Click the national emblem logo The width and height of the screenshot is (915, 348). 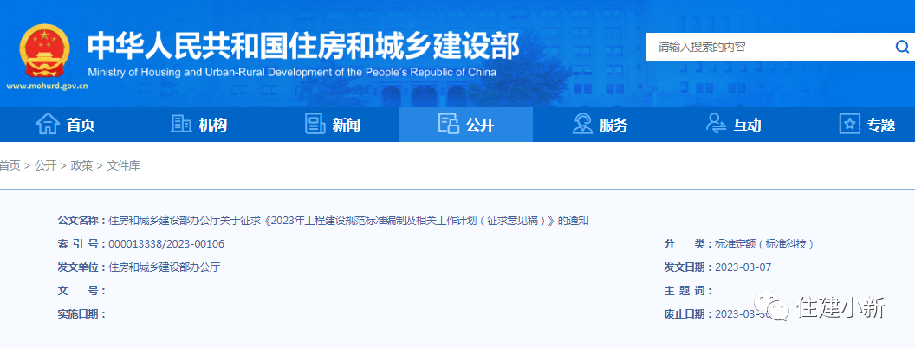point(44,51)
